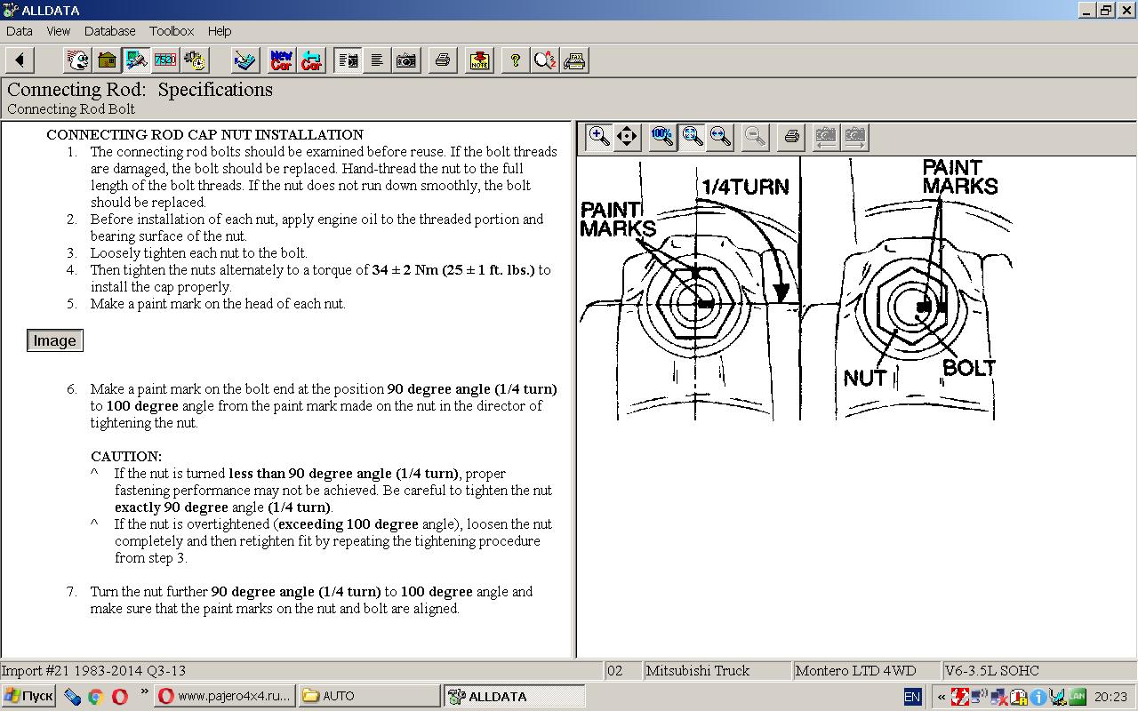Click the New Car toolbar icon

[281, 60]
